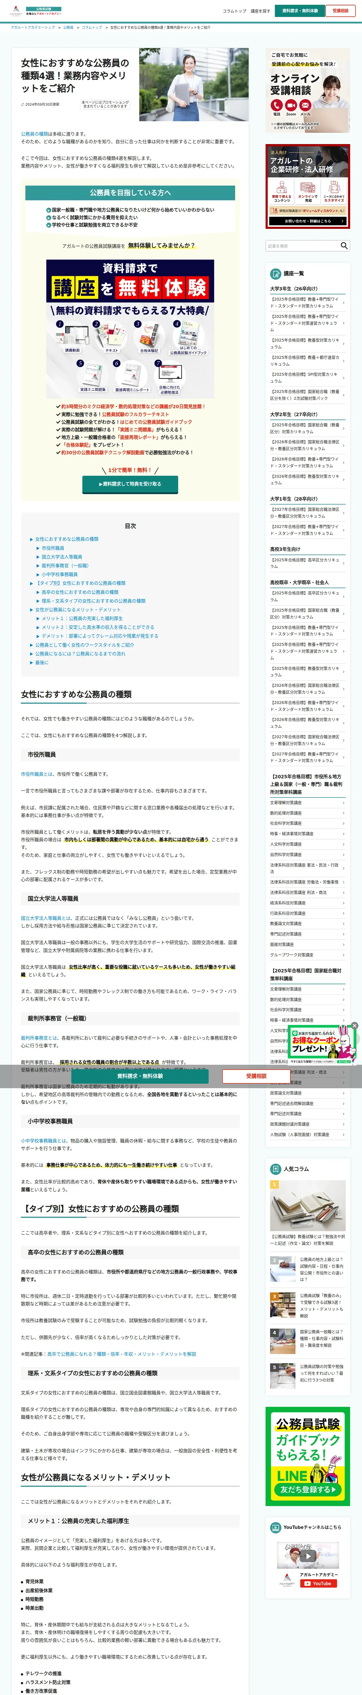Viewport: 362px width, 1695px height.
Task: Click the phone consultation icon
Action: click(x=277, y=105)
